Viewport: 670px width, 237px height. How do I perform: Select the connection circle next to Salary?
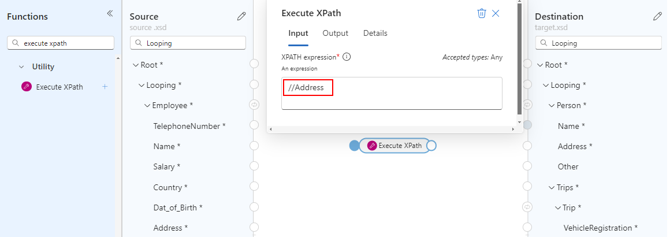(x=254, y=166)
